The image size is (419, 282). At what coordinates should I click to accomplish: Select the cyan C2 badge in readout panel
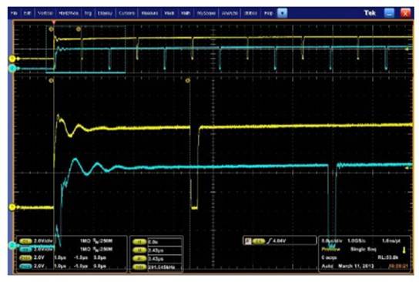click(25, 250)
